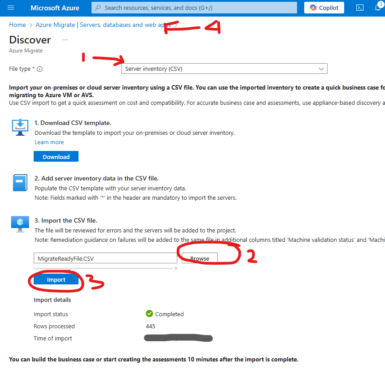The width and height of the screenshot is (385, 378).
Task: Focus the Search resources, services, and docs box
Action: (194, 8)
